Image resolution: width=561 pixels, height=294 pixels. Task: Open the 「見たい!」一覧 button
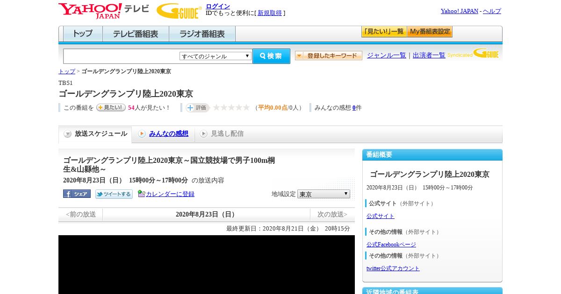click(384, 32)
